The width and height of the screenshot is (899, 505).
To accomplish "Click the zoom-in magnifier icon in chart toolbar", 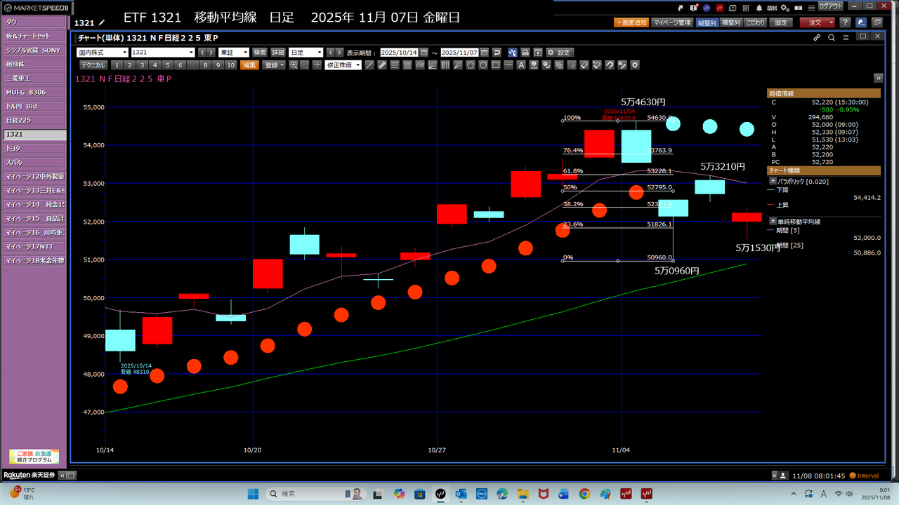I will pyautogui.click(x=294, y=65).
